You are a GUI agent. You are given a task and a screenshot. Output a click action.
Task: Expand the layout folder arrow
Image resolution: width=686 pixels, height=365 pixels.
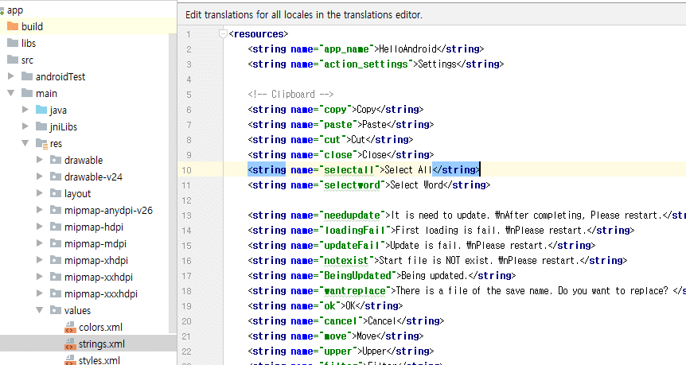(40, 192)
